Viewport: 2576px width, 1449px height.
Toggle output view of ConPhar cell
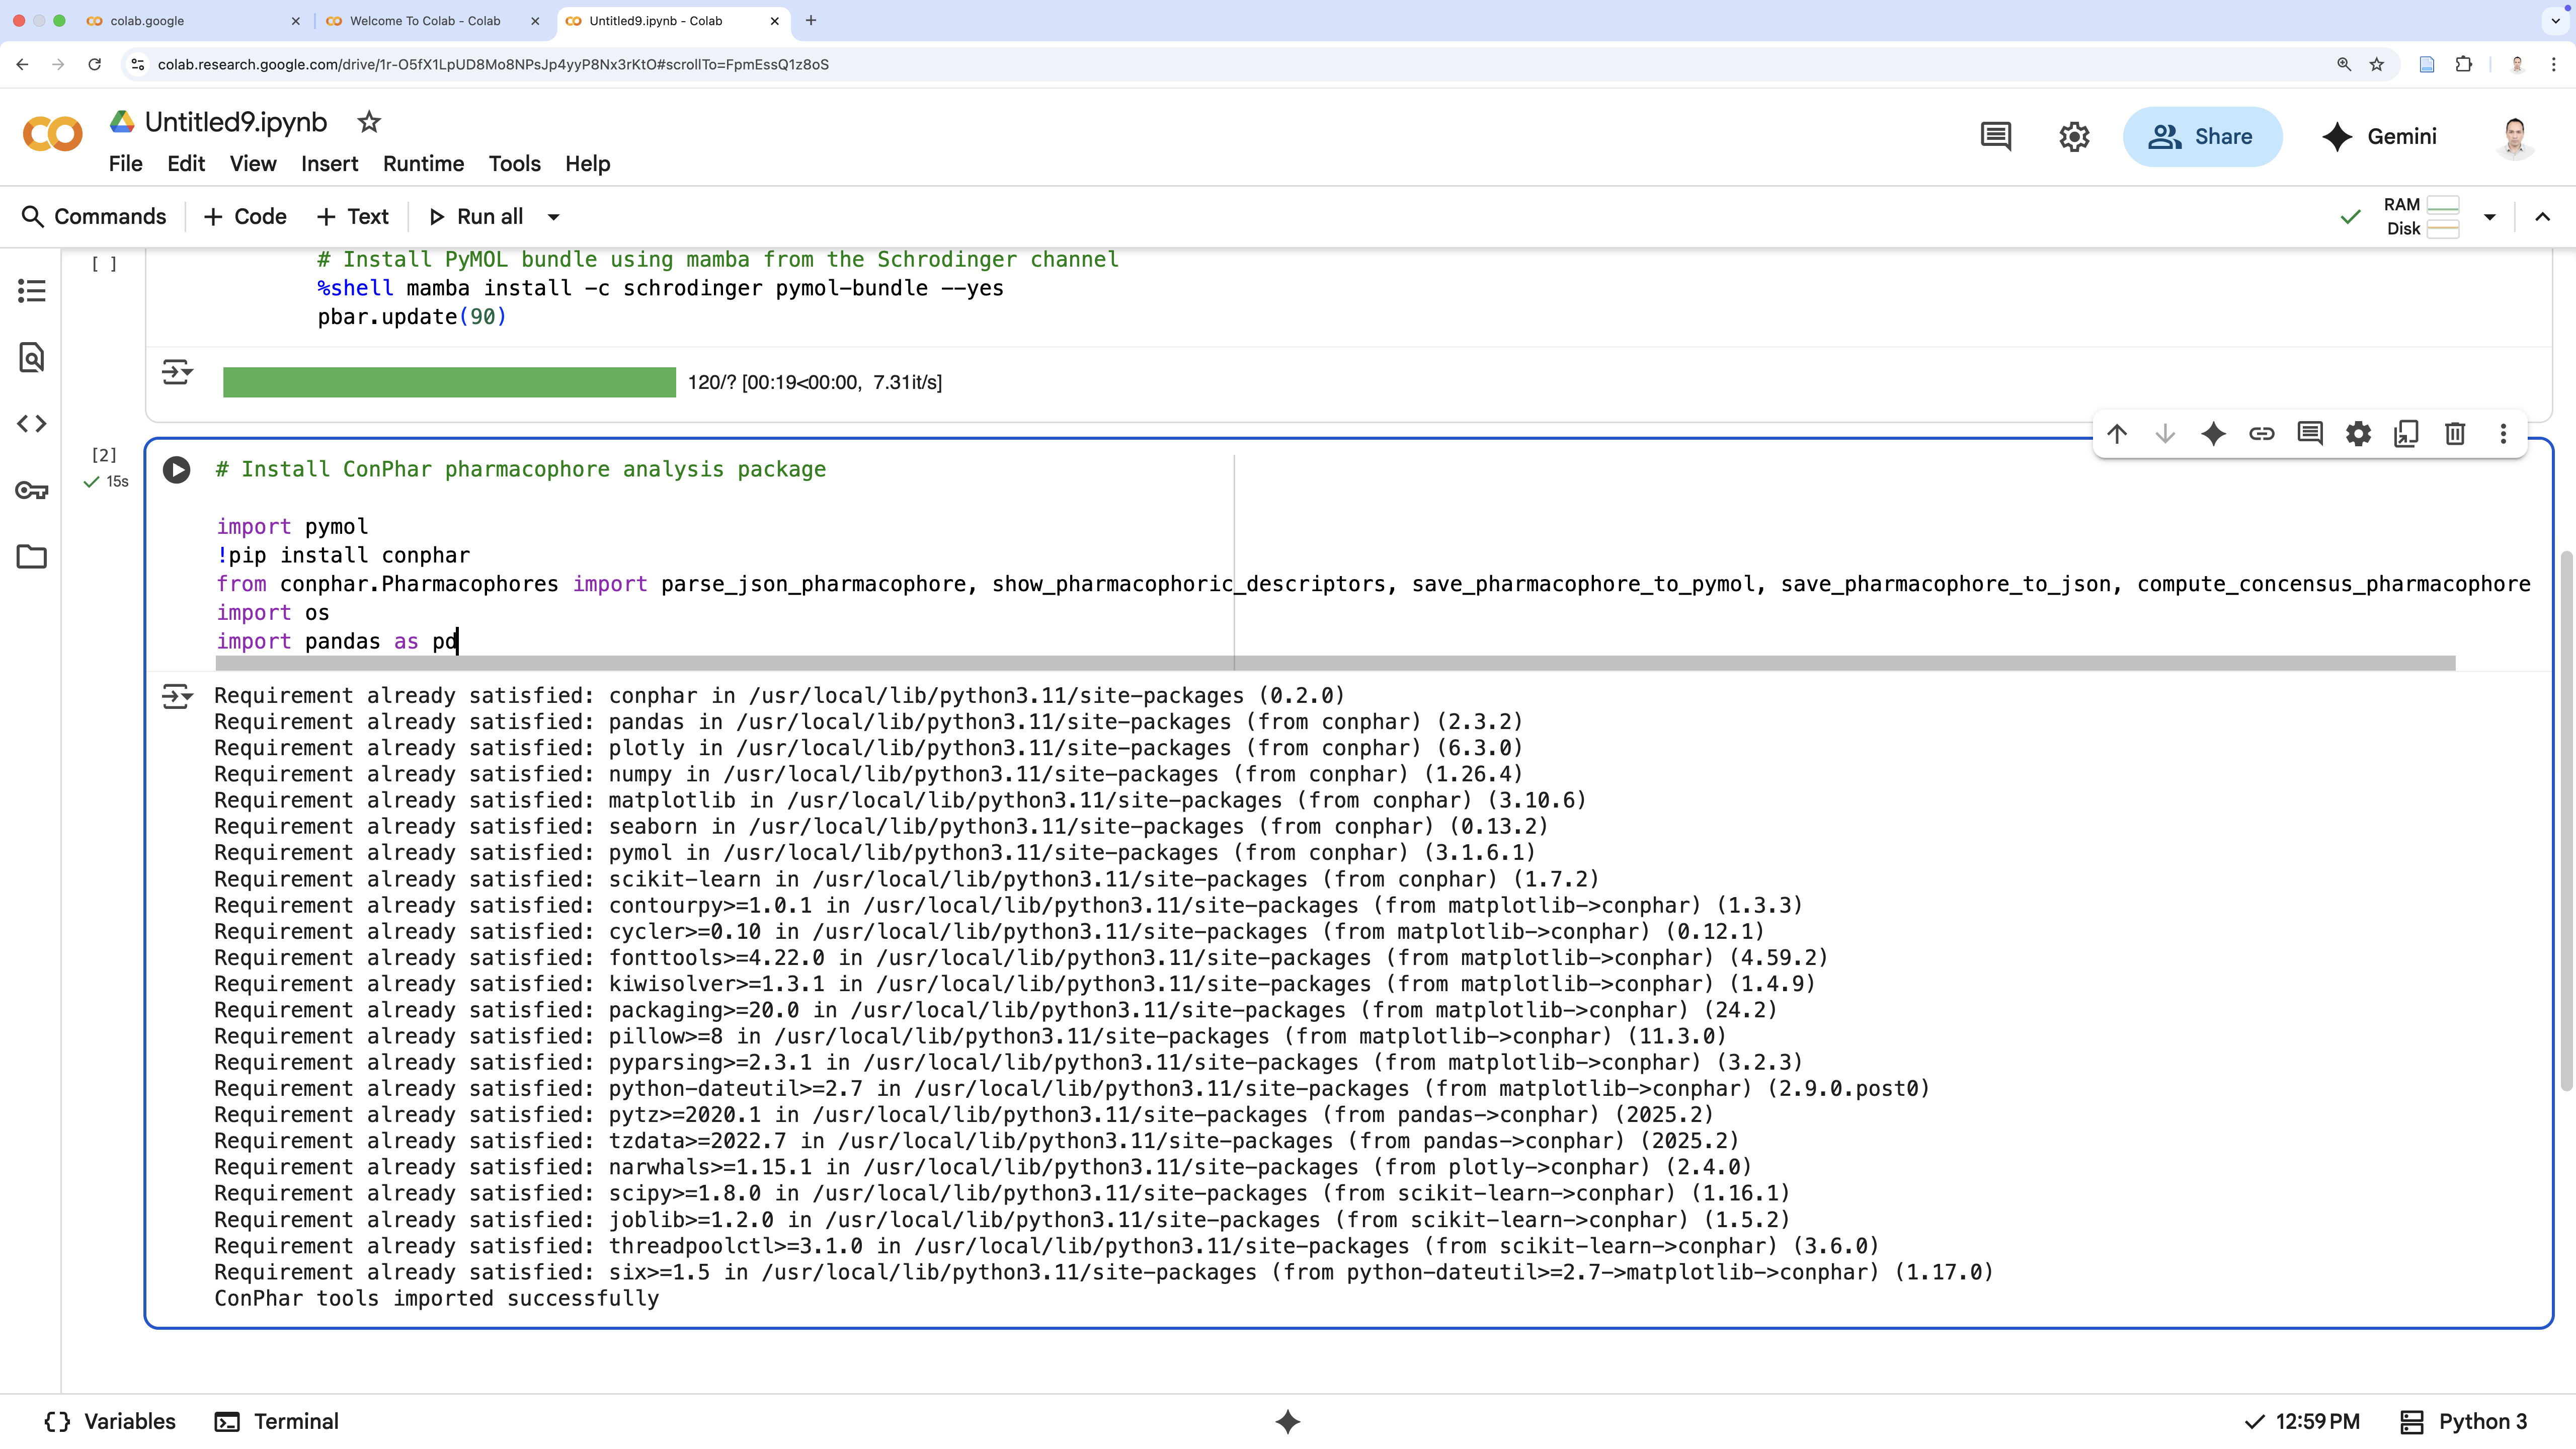(x=177, y=697)
